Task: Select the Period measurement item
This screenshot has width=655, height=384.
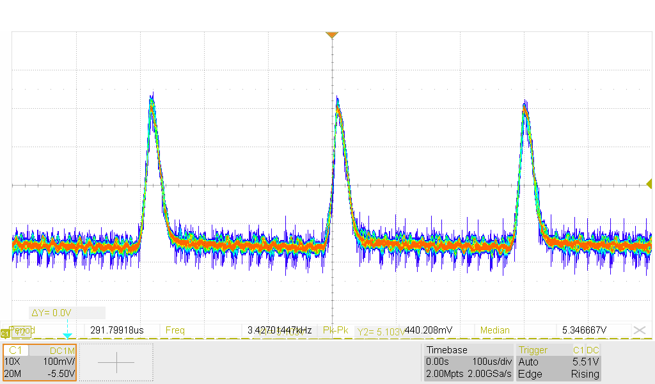Action: coord(22,330)
